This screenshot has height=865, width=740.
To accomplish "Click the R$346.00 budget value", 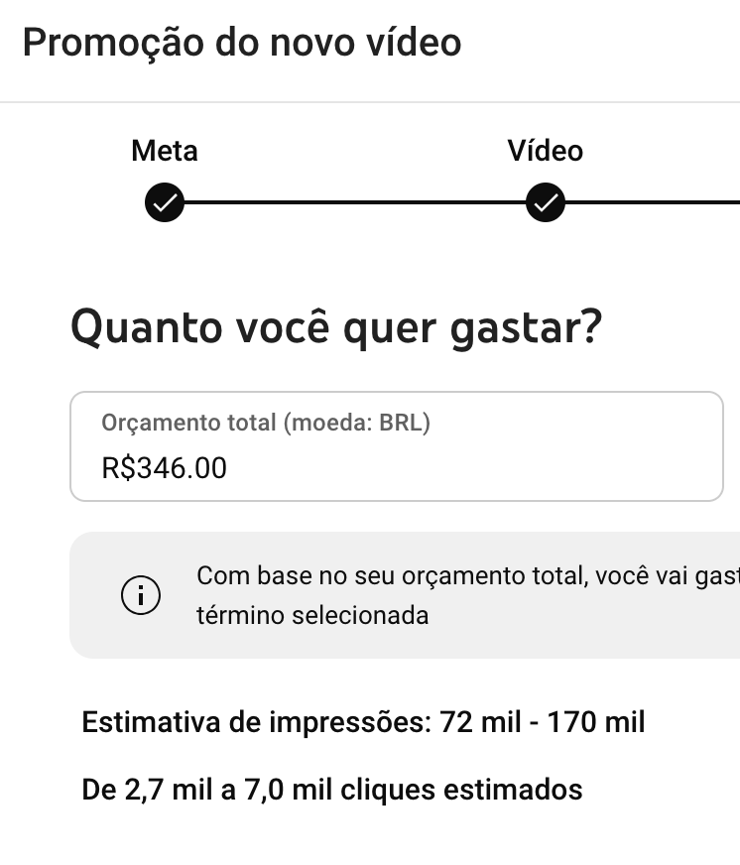I will click(164, 467).
